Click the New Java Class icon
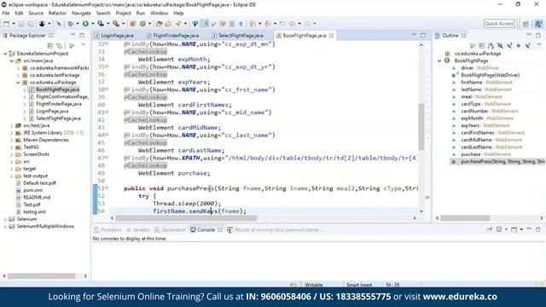This screenshot has height=307, width=546. 142,24
